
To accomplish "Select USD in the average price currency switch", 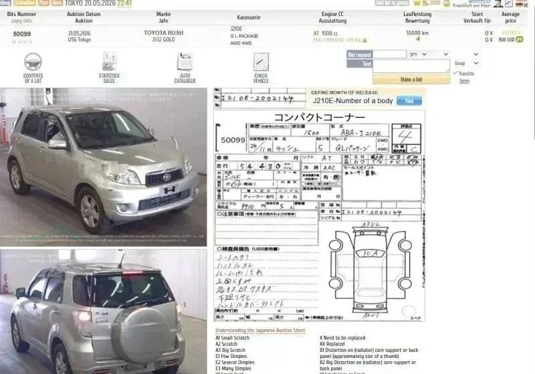I will point(511,39).
